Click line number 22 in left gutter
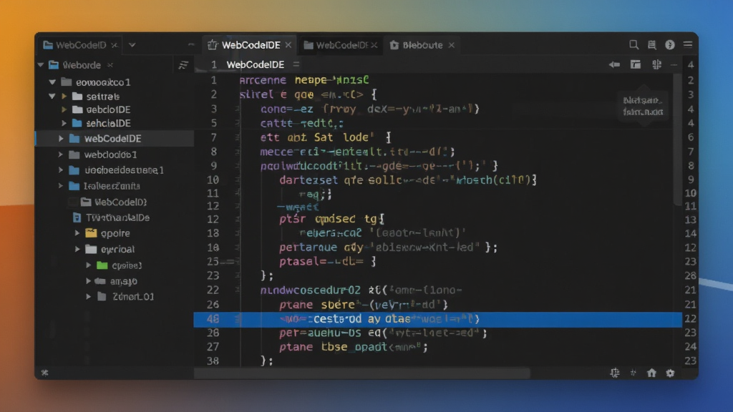Viewport: 733px width, 412px height. tap(213, 290)
